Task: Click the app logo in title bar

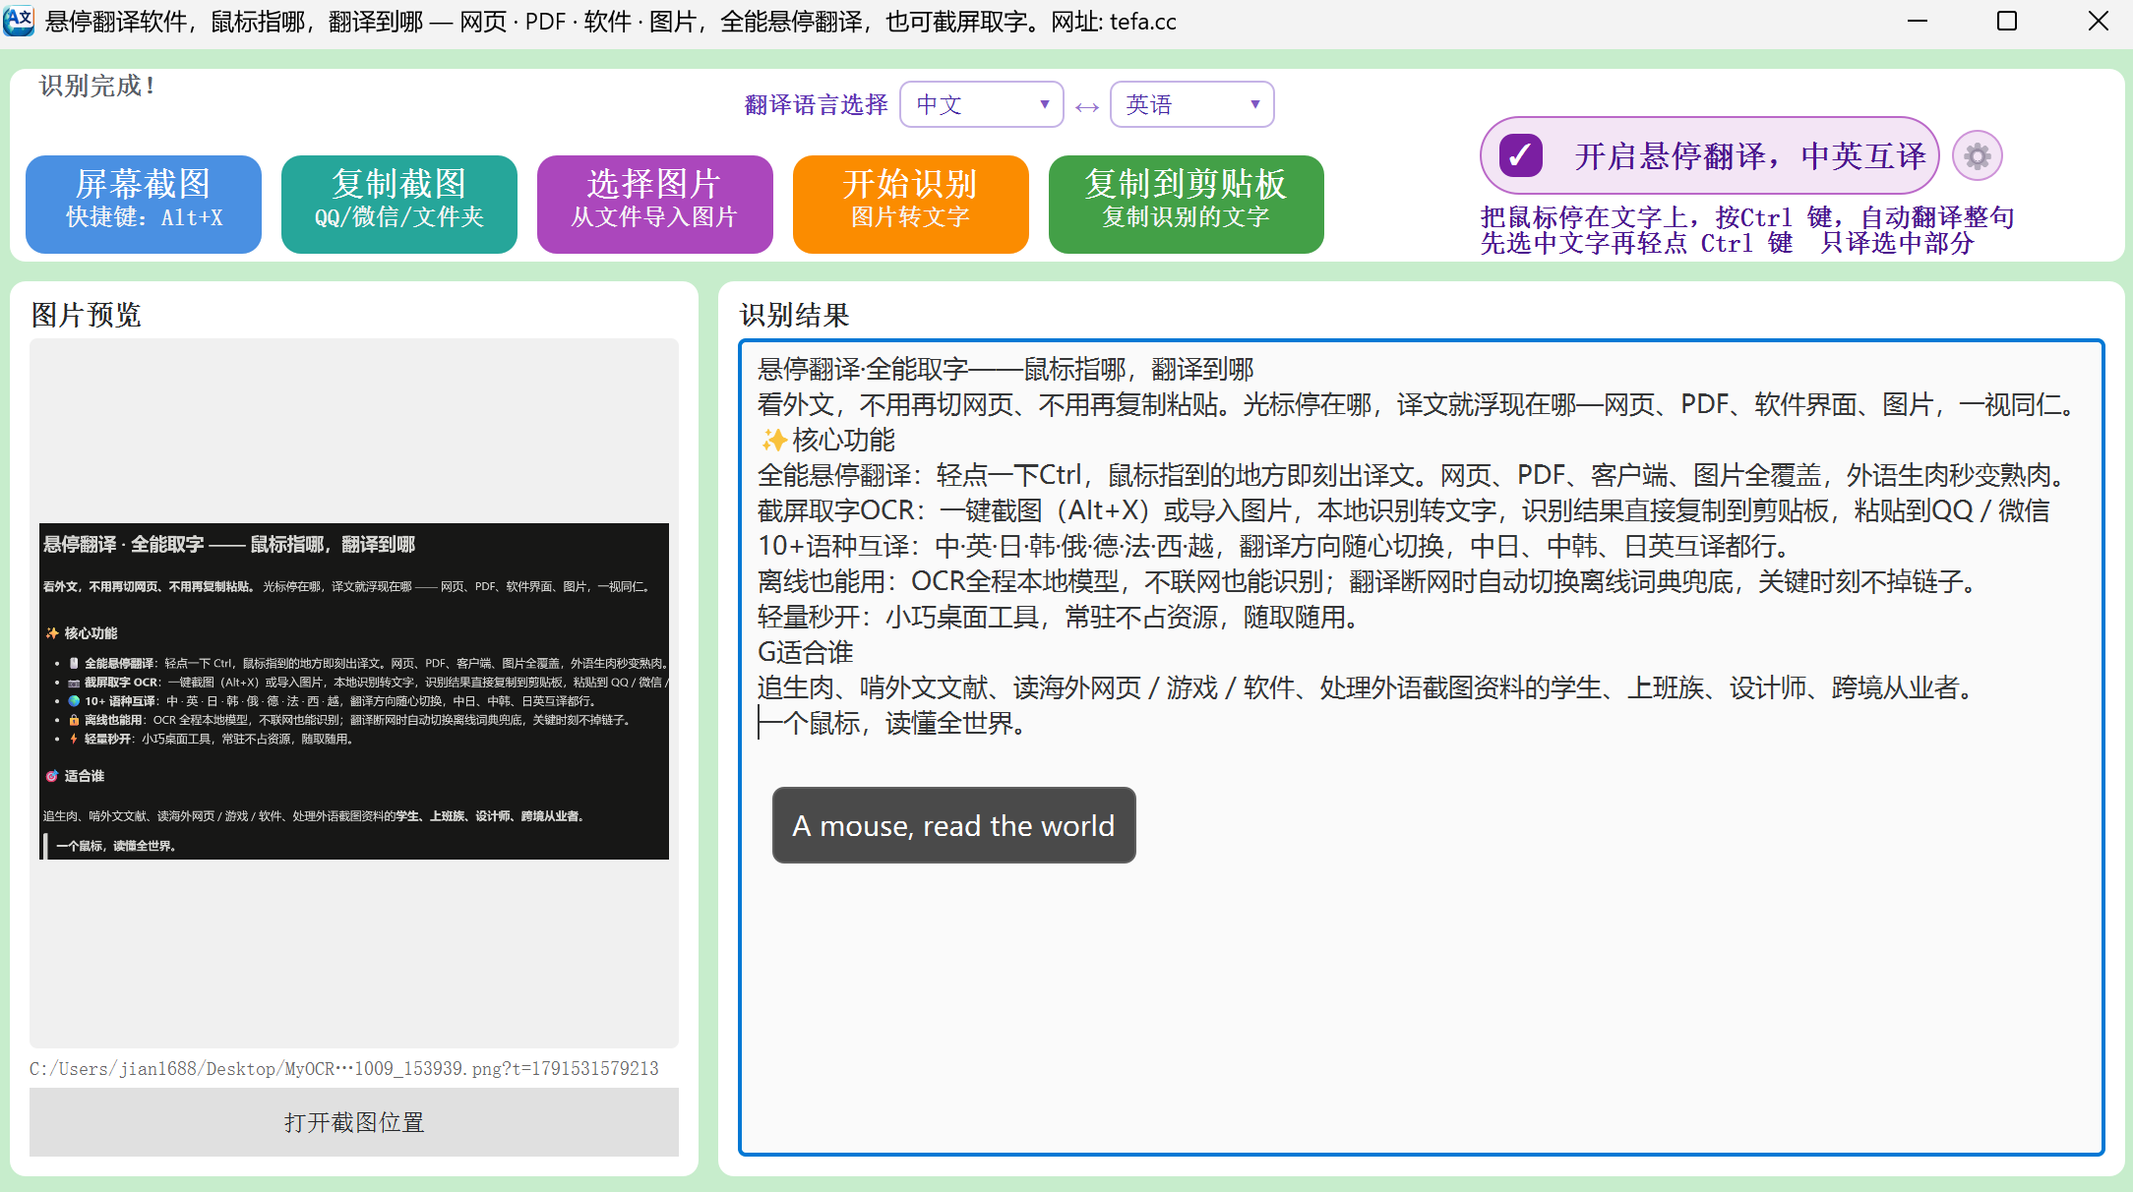Action: 19,21
